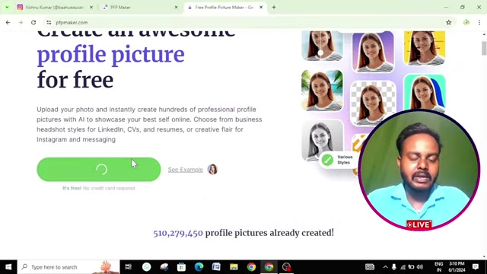The image size is (487, 274).
Task: Show hidden system tray icons
Action: pyautogui.click(x=386, y=267)
